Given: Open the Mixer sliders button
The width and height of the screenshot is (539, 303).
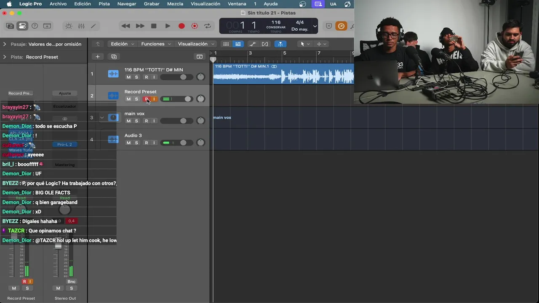Looking at the screenshot, I should (x=81, y=26).
